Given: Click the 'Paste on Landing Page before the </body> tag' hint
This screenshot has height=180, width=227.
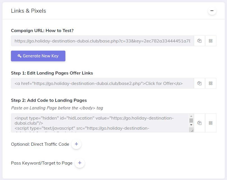Looking at the screenshot, I should [x=57, y=108].
